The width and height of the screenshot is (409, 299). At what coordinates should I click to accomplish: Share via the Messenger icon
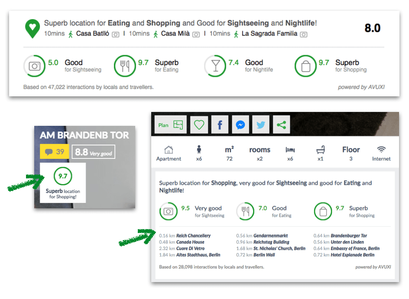240,125
